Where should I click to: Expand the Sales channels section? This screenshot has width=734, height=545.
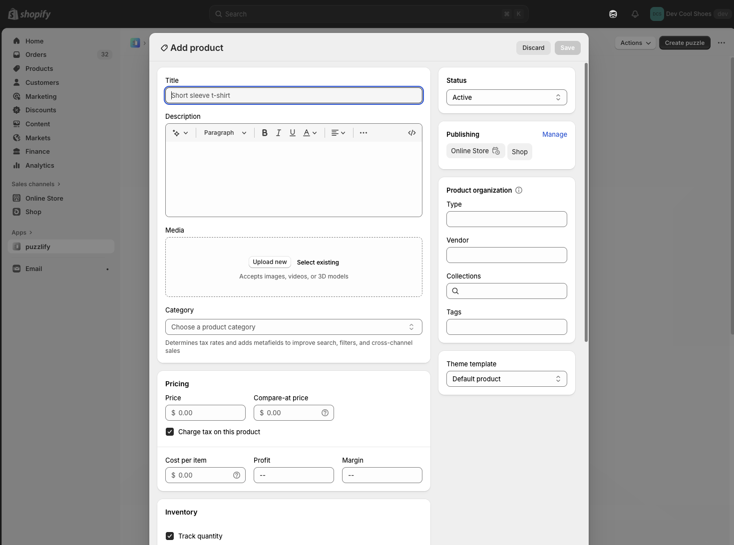tap(36, 184)
